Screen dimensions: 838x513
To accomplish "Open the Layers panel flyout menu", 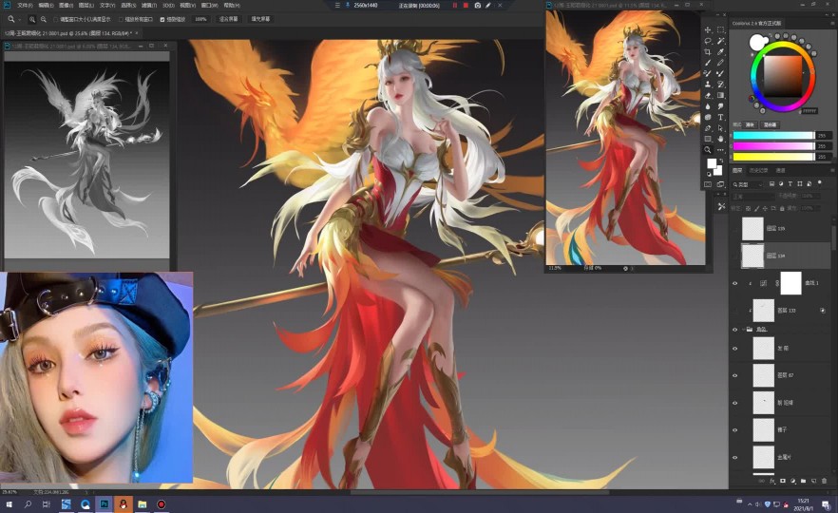I will 832,170.
